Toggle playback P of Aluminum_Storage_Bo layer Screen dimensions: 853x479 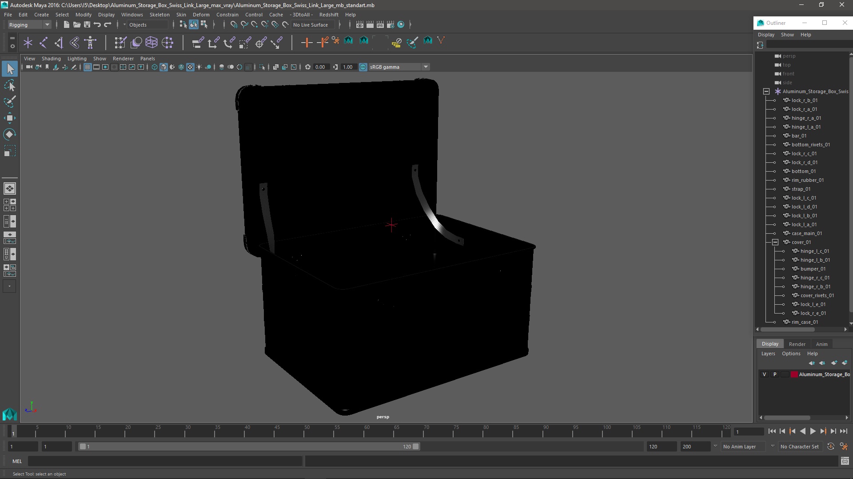tap(775, 374)
